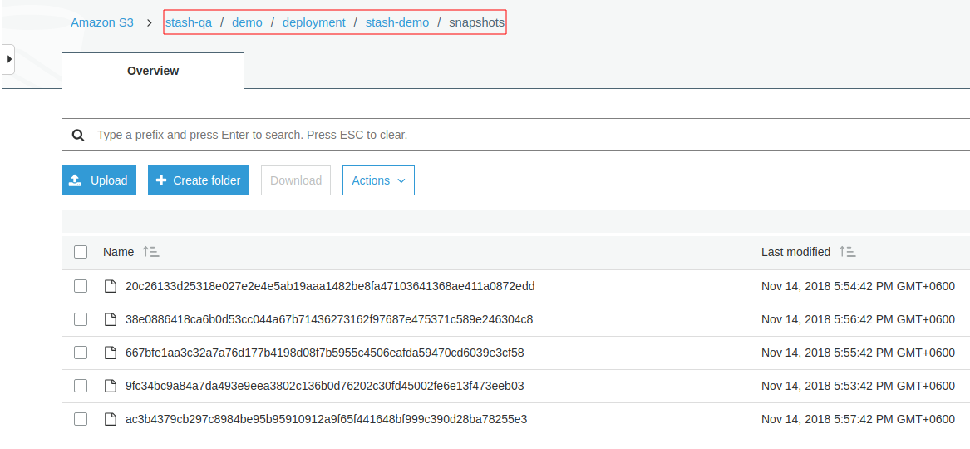Open the Actions dropdown menu
This screenshot has height=449, width=970.
pyautogui.click(x=378, y=180)
